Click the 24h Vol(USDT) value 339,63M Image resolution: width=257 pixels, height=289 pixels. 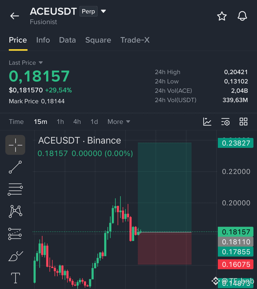(x=235, y=100)
